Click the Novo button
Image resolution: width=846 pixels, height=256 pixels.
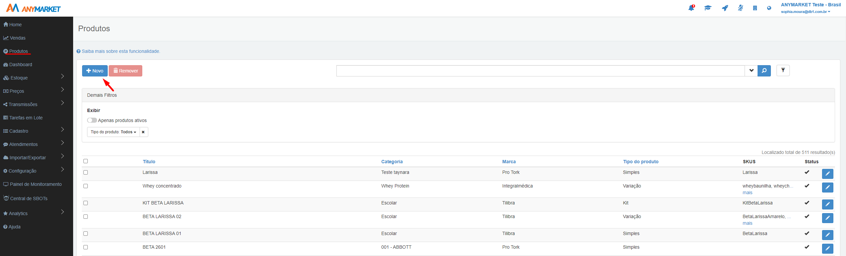95,71
